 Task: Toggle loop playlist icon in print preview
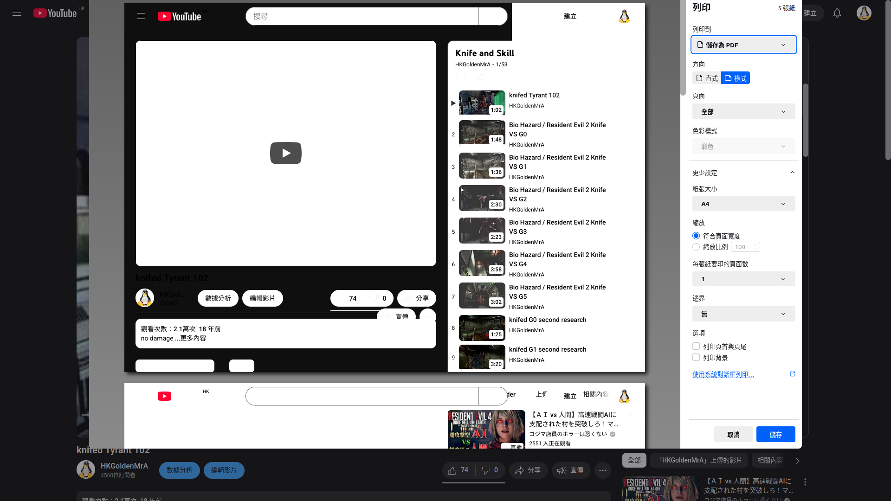(x=461, y=77)
